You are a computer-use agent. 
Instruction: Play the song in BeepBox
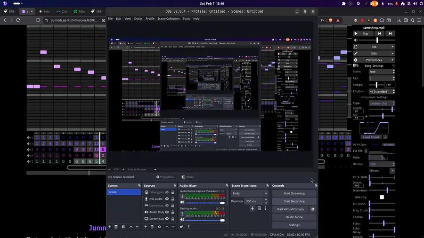pyautogui.click(x=363, y=33)
